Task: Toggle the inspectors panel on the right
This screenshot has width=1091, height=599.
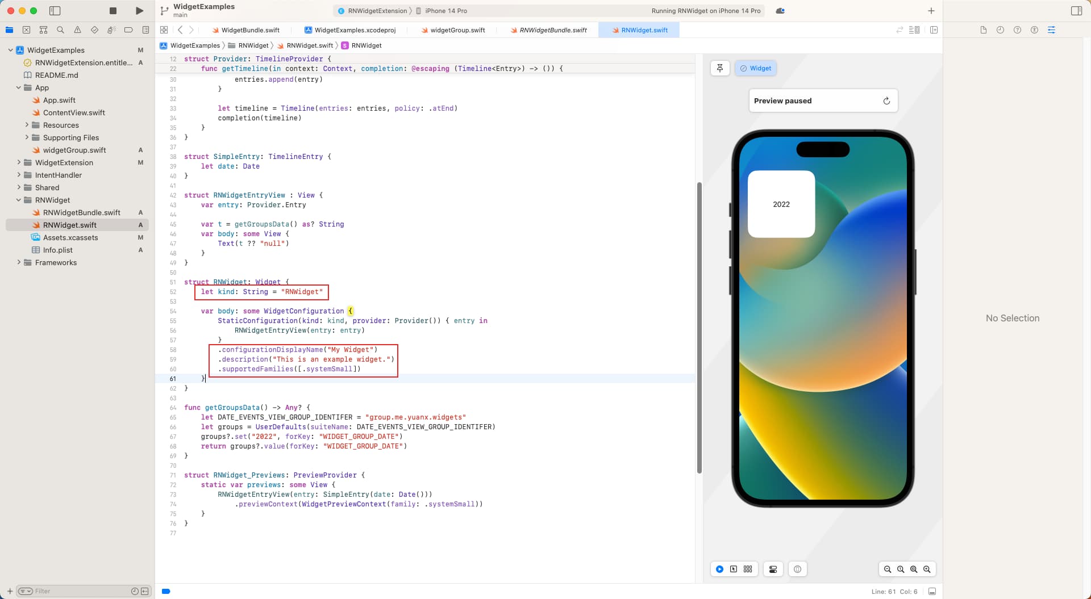Action: click(1076, 11)
